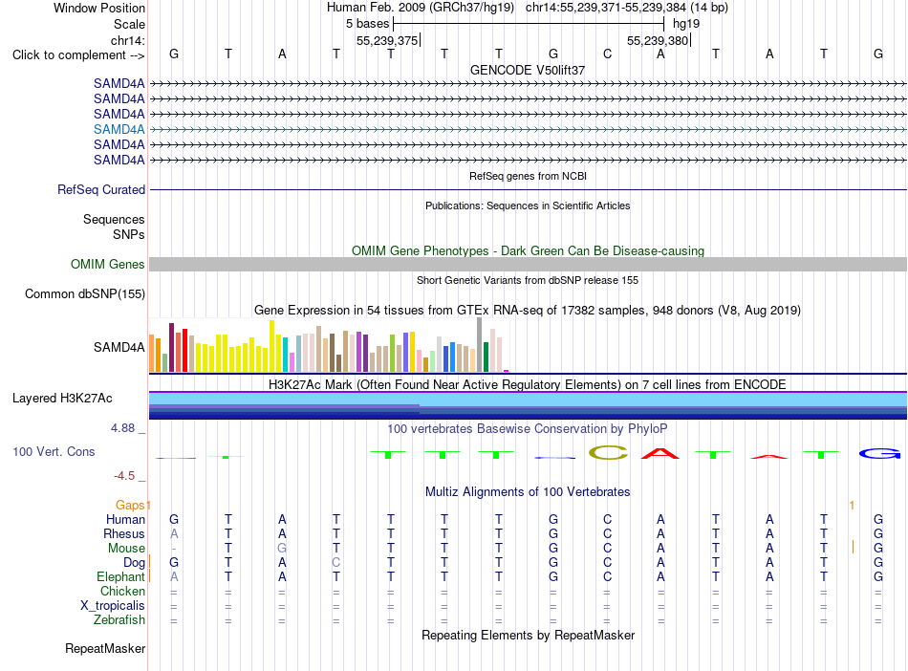Click the '5 bases' scale bar label
Image resolution: width=908 pixels, height=671 pixels.
368,24
